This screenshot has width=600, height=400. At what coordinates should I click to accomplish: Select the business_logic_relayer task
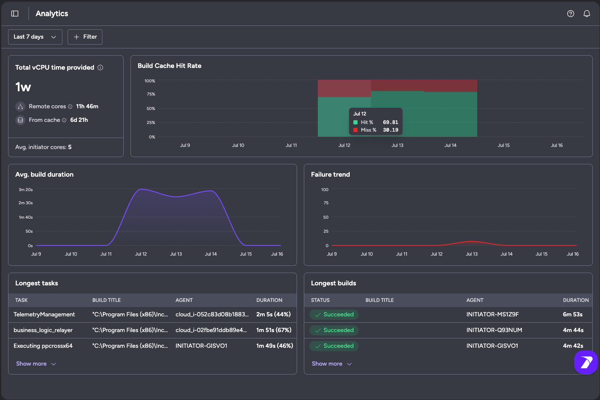(x=43, y=330)
